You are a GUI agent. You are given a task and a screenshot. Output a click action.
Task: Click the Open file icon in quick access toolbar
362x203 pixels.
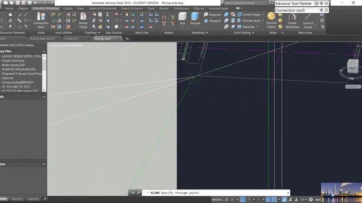point(11,3)
